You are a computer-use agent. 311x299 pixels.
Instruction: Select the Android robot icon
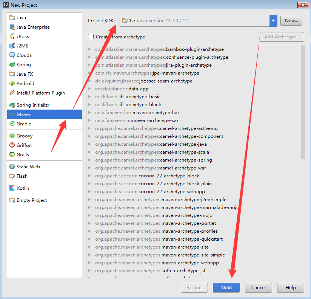click(x=12, y=83)
